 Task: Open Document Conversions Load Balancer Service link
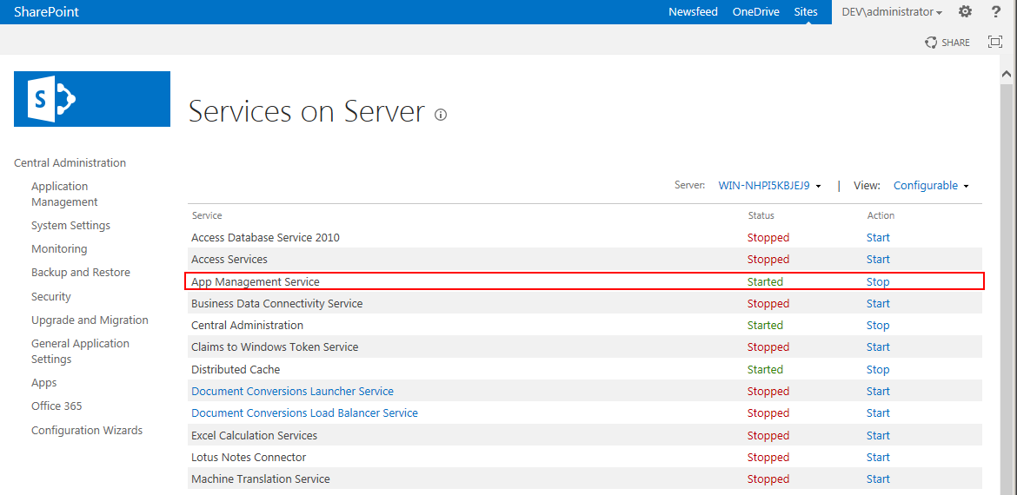(305, 412)
